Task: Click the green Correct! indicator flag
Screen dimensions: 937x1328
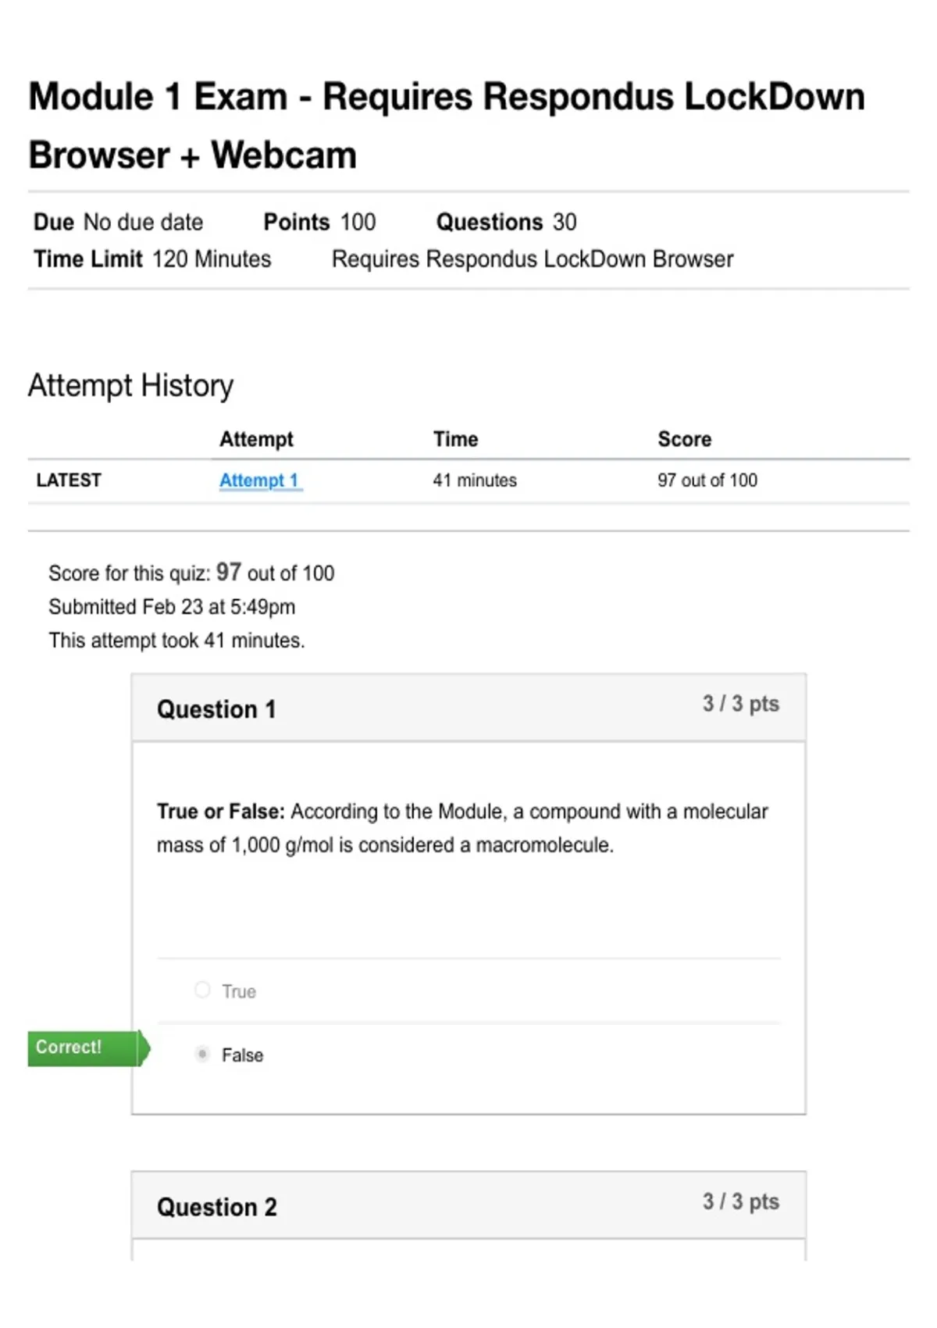Action: [88, 1048]
